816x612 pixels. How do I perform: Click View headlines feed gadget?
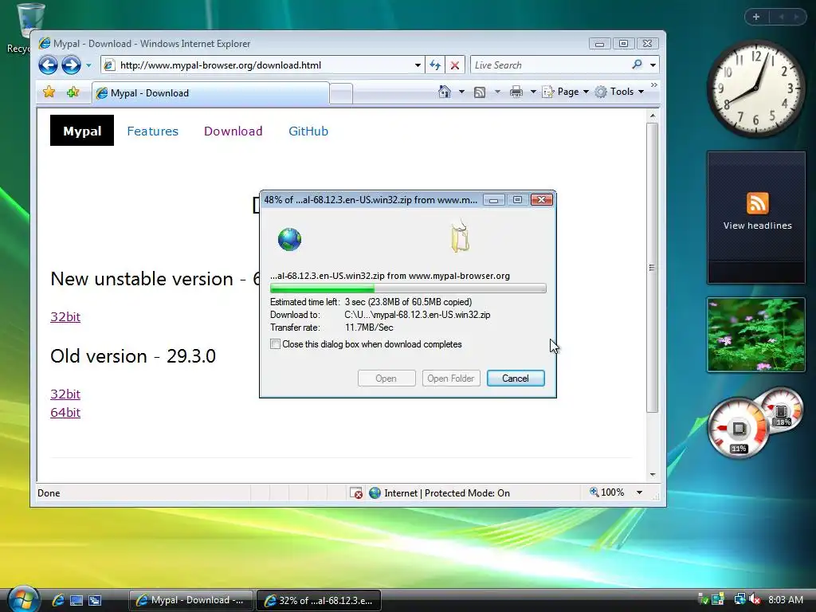(x=757, y=217)
